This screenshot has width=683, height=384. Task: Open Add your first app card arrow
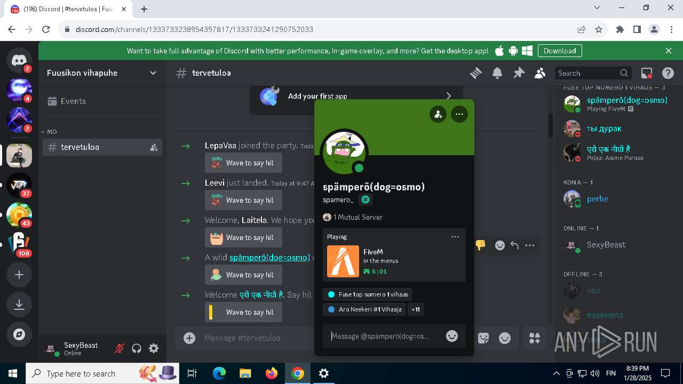tap(448, 96)
